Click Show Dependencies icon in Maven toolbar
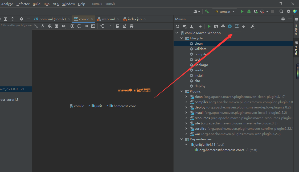Image resolution: width=299 pixels, height=172 pixels. pyautogui.click(x=237, y=26)
